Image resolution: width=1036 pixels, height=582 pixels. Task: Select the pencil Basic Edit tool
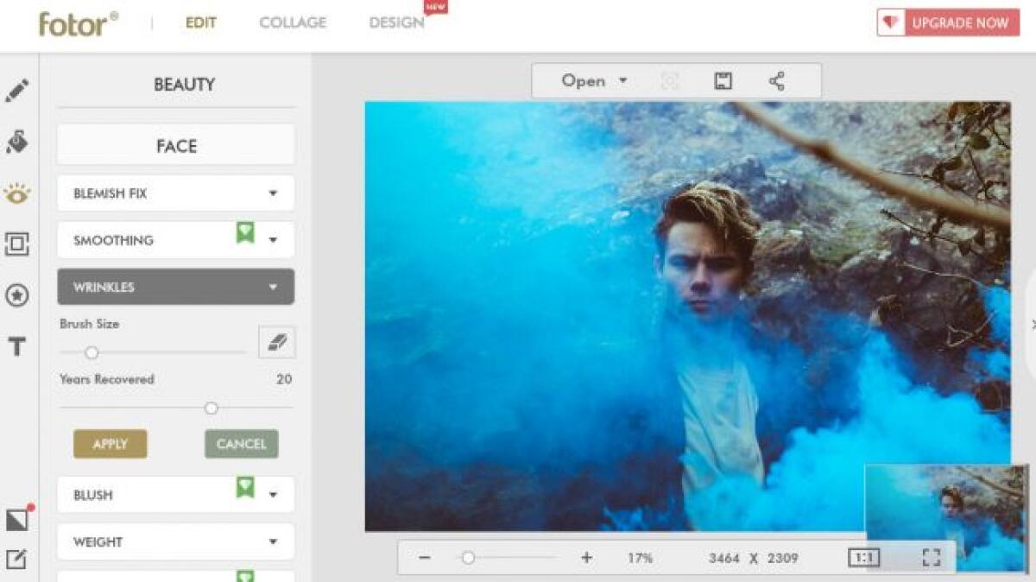(x=16, y=88)
